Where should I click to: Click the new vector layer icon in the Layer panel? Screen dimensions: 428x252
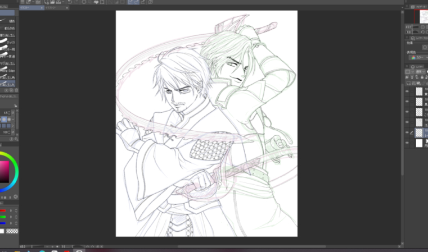point(414,83)
